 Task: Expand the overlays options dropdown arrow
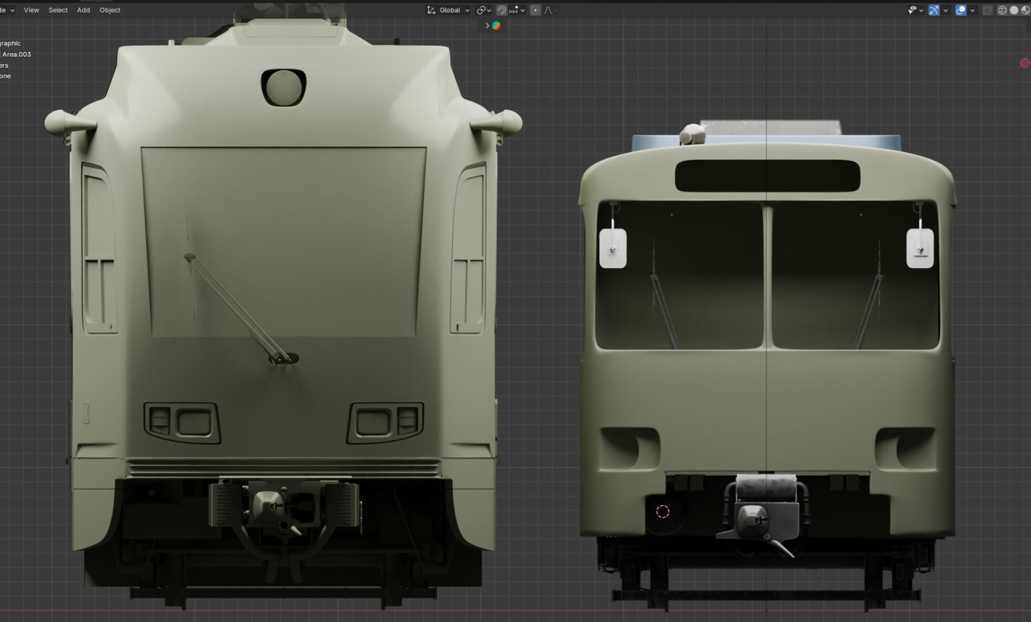coord(972,10)
